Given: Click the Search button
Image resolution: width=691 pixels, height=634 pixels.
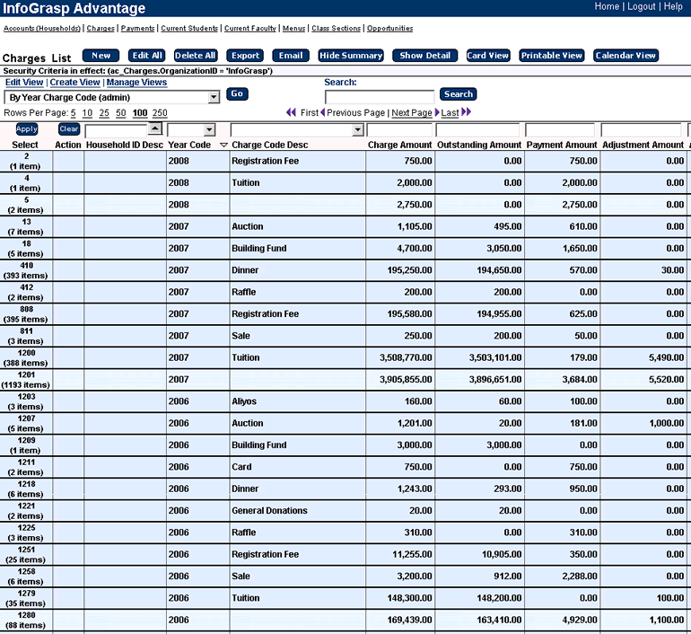Looking at the screenshot, I should tap(459, 94).
